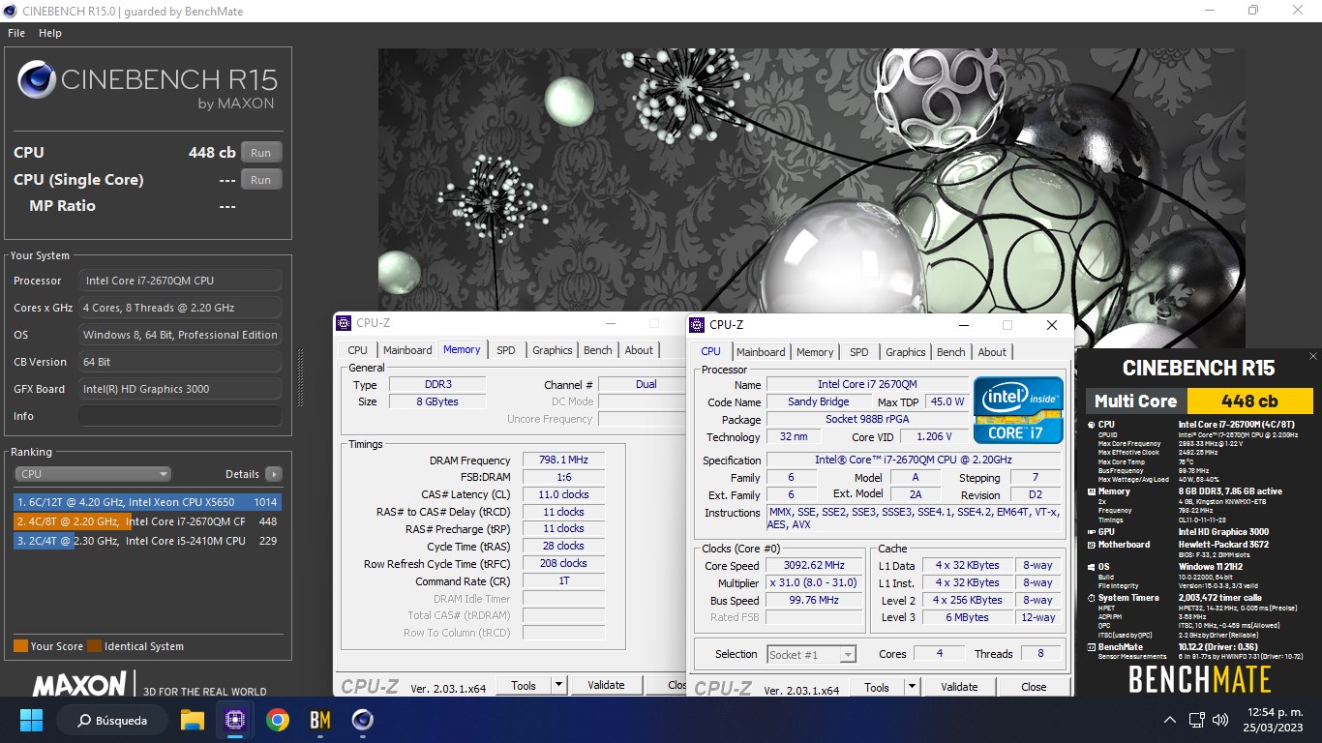Click the CPU chip icon in the BenchMate panel
Screen dimensions: 1322x743
1091,425
